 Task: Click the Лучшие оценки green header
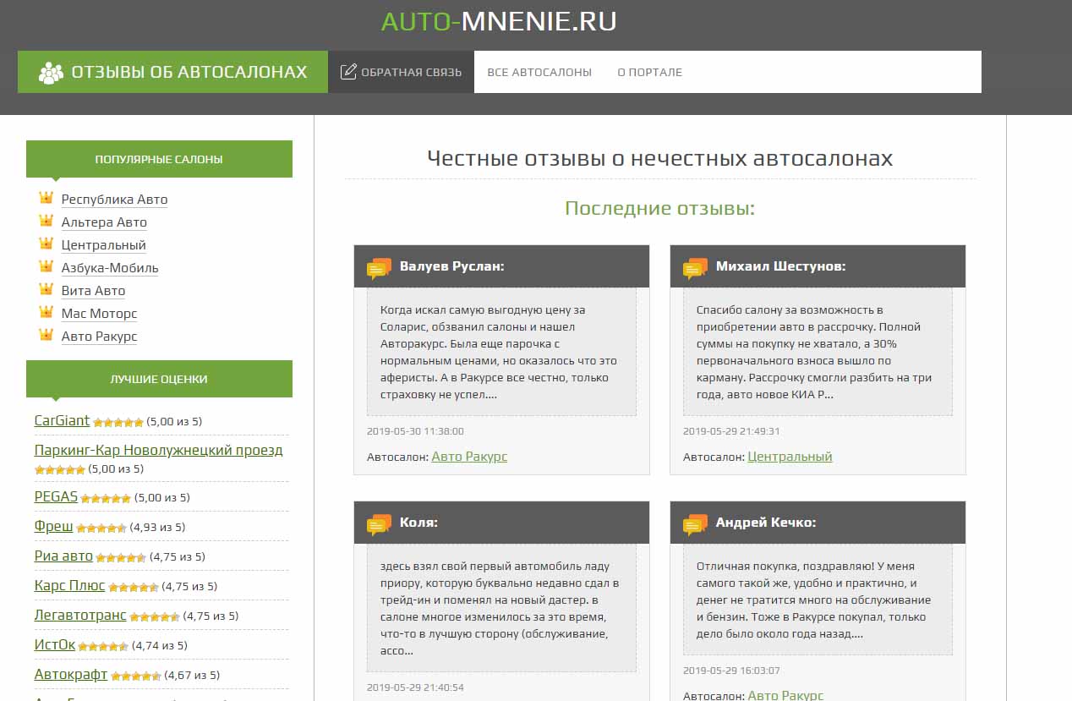coord(159,379)
